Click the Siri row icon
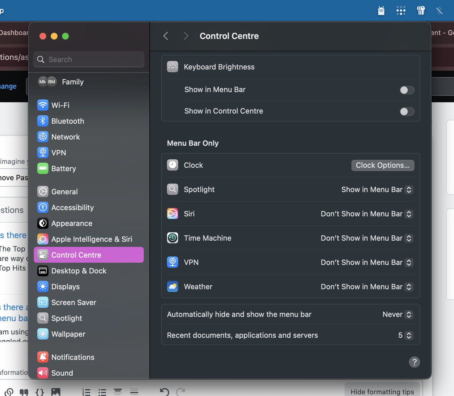This screenshot has height=396, width=454. tap(173, 214)
